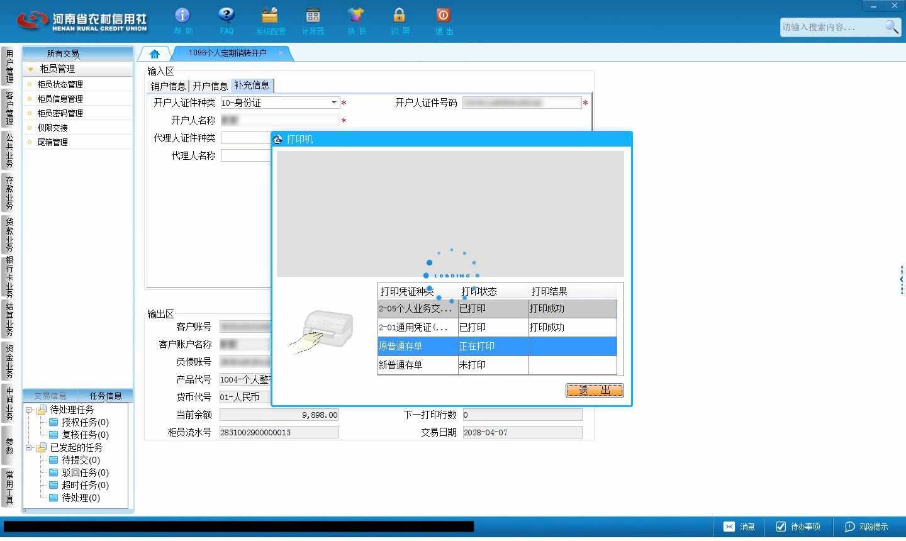
Task: Click the search input field
Action: point(832,27)
